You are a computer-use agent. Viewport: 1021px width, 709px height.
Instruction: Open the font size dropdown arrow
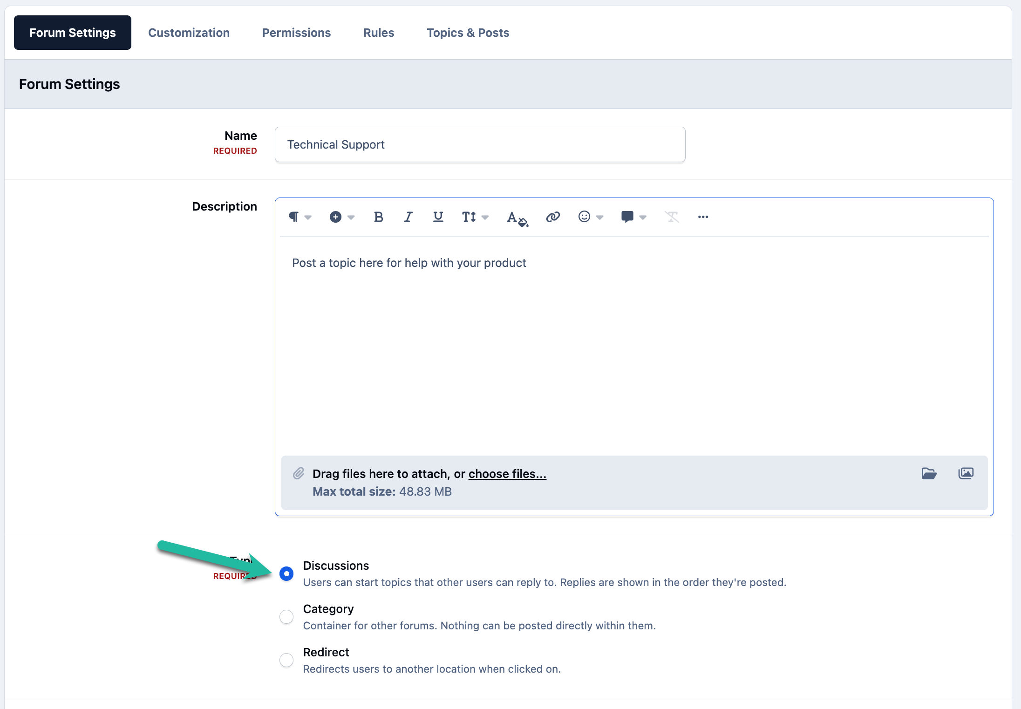pyautogui.click(x=485, y=218)
